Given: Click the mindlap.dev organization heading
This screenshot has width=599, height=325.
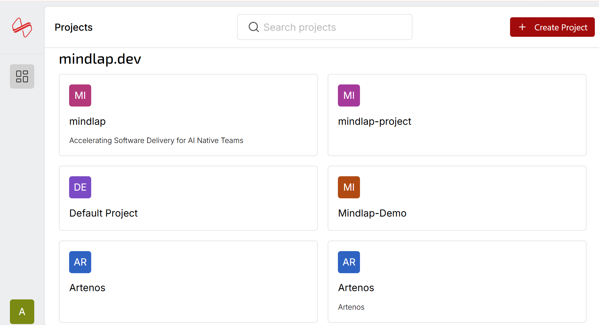Looking at the screenshot, I should pyautogui.click(x=100, y=59).
